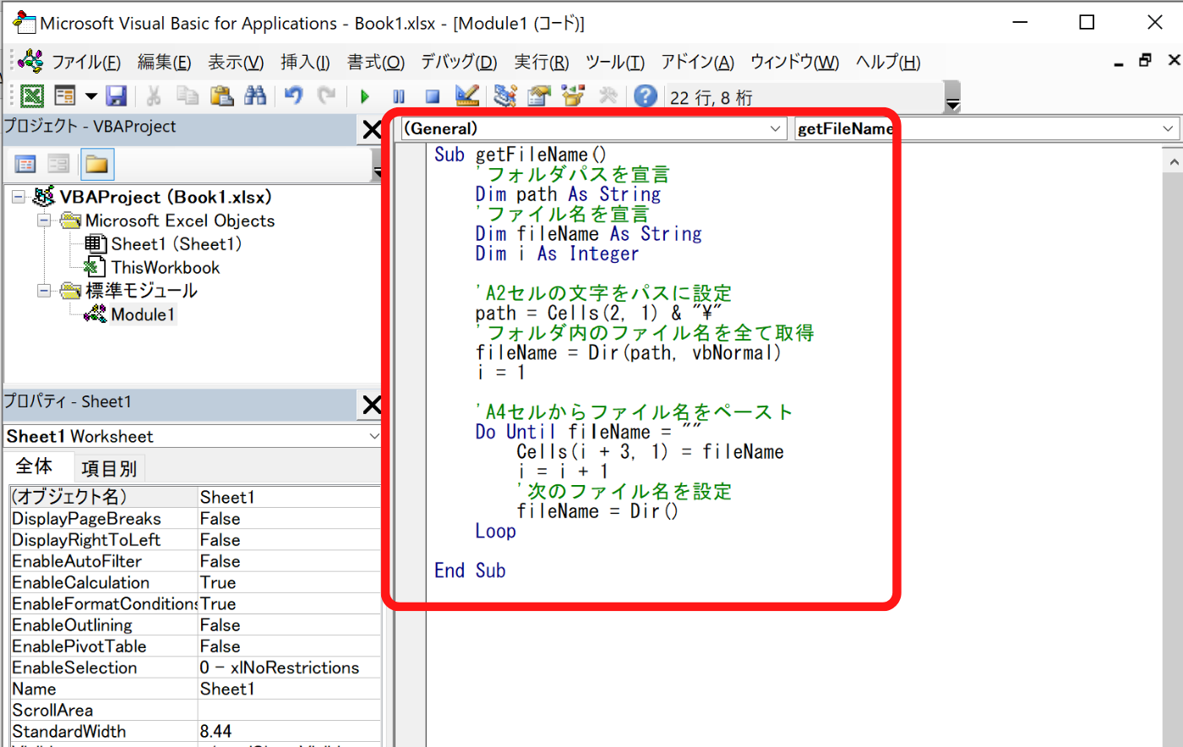
Task: Click the StandardWidth 8.44 value
Action: [x=289, y=731]
